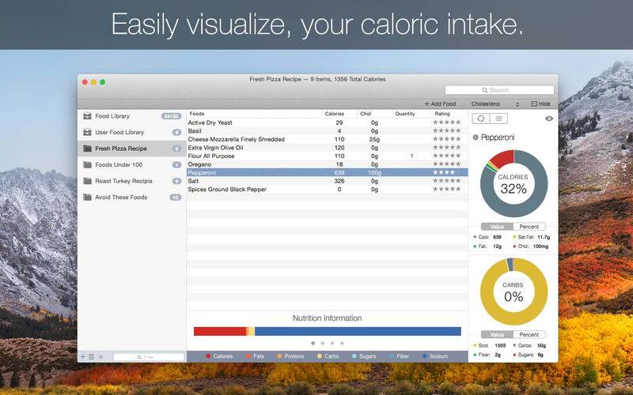Hide the detail panel with Hide button
This screenshot has height=395, width=633.
pyautogui.click(x=541, y=104)
